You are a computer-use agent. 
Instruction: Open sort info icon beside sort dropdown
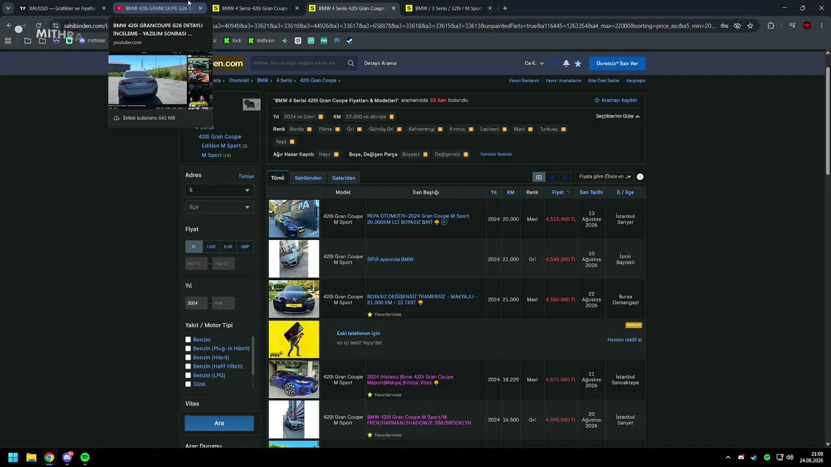point(640,176)
